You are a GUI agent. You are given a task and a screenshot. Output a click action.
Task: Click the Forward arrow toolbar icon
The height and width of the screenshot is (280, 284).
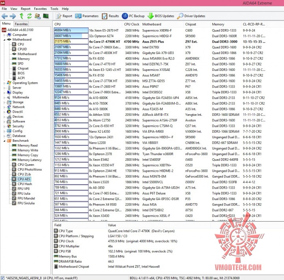pyautogui.click(x=13, y=16)
